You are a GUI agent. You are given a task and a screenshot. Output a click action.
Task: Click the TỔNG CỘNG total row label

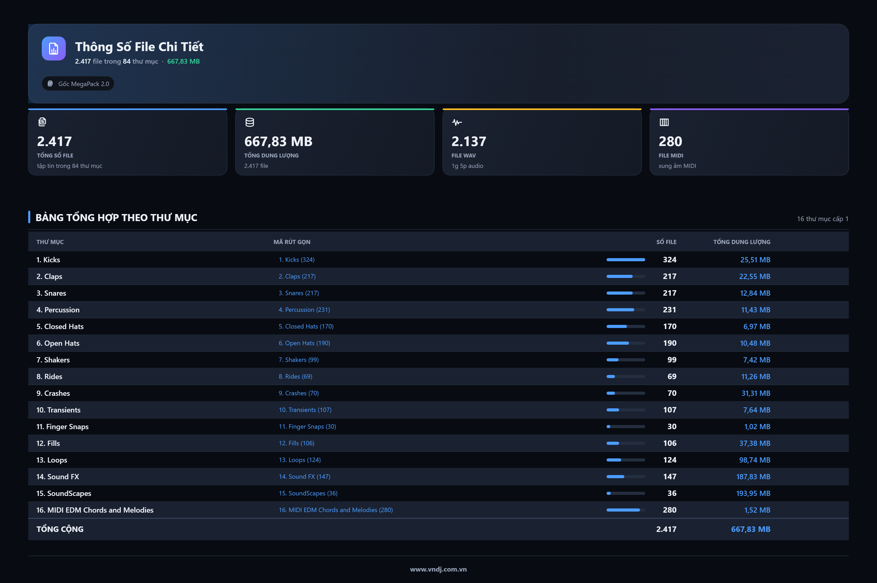click(x=60, y=529)
